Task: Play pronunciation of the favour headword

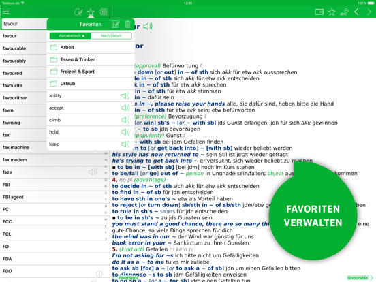Action: [x=148, y=26]
